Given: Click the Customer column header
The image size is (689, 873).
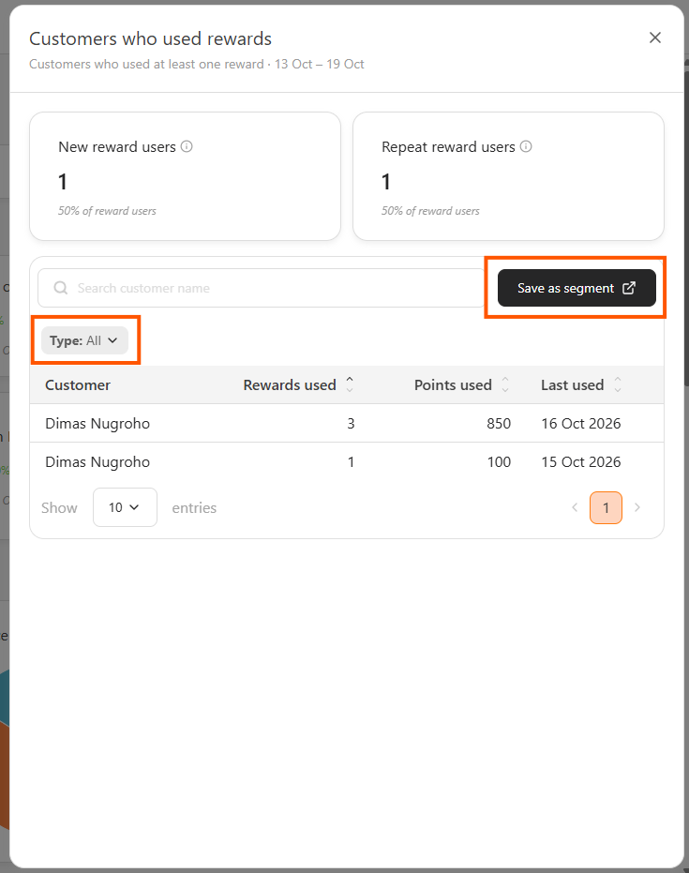Looking at the screenshot, I should coord(78,384).
